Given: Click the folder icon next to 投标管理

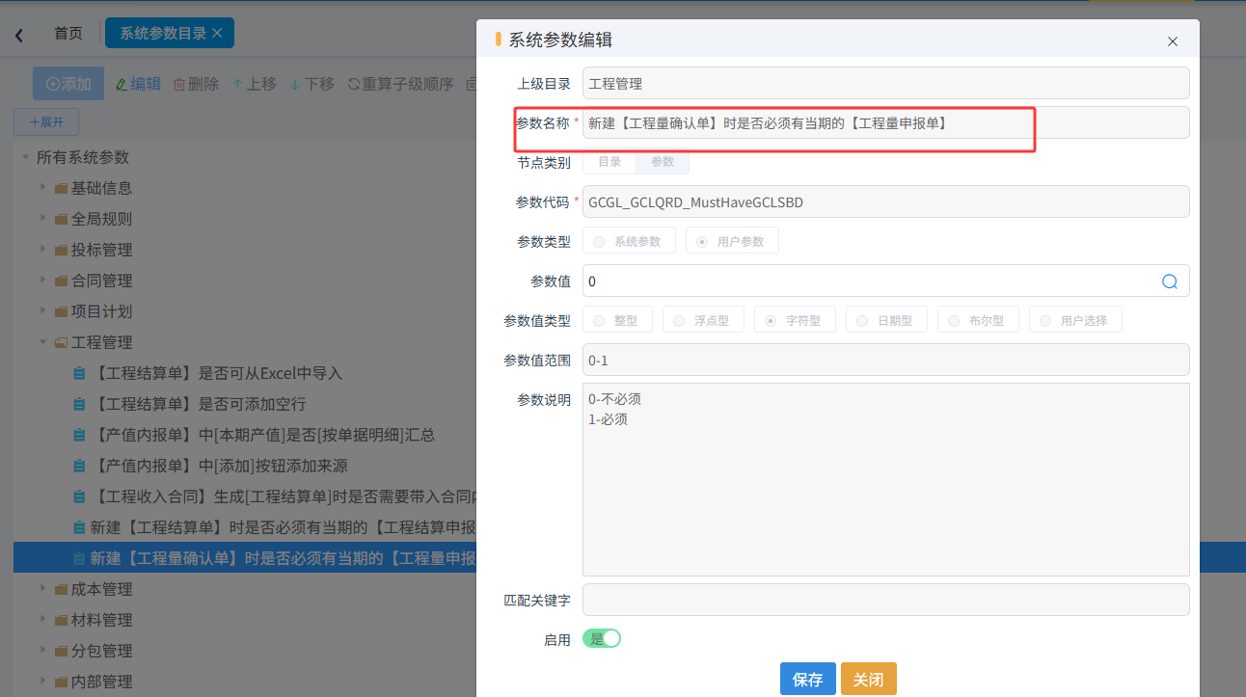Looking at the screenshot, I should pos(61,250).
